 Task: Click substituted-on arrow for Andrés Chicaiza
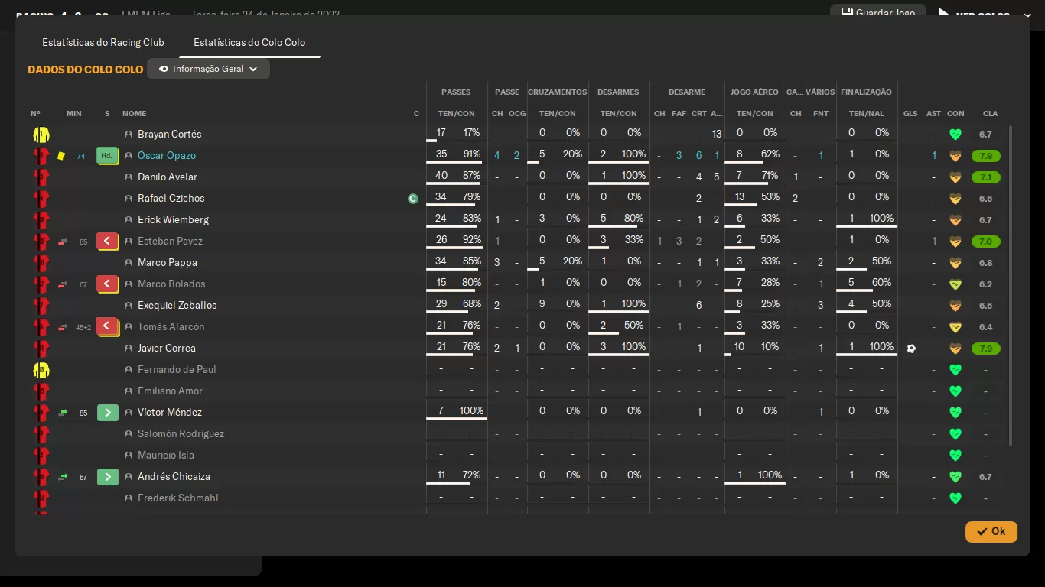click(x=107, y=477)
